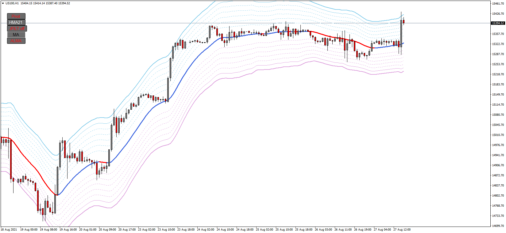
Task: Click the 'US100,H1' symbol title text
Action: pos(12,3)
